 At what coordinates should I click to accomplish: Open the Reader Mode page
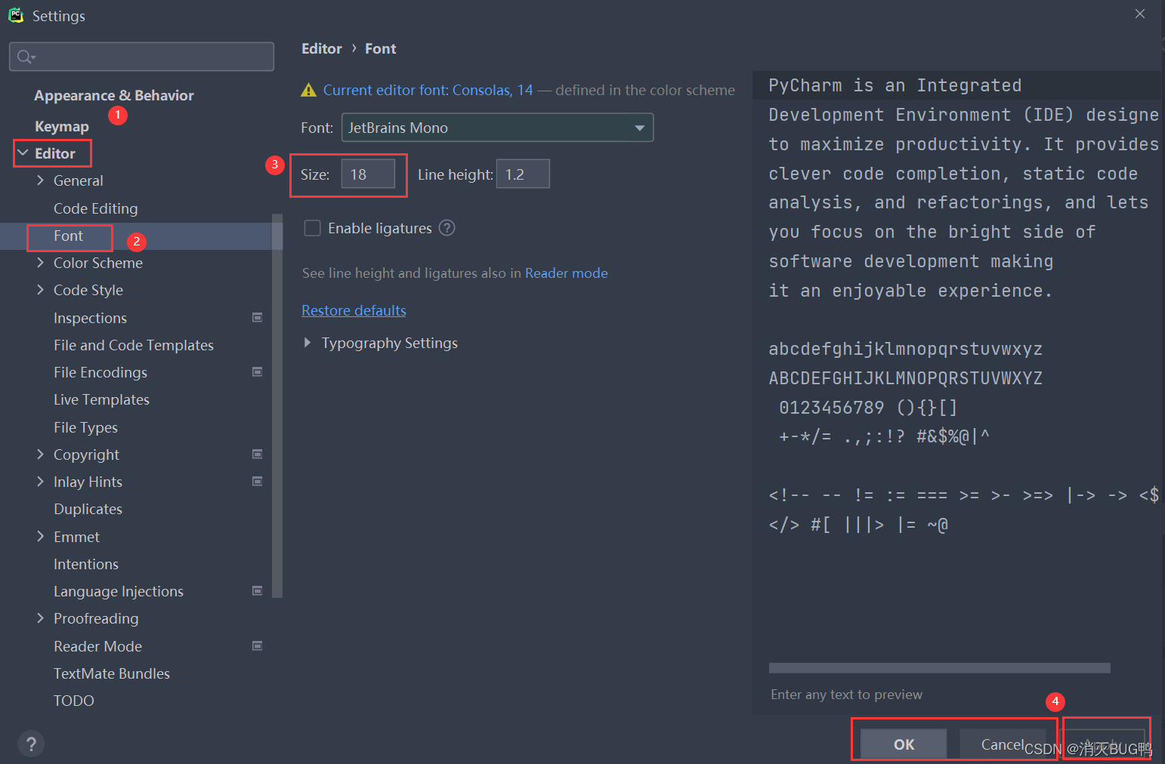(97, 646)
